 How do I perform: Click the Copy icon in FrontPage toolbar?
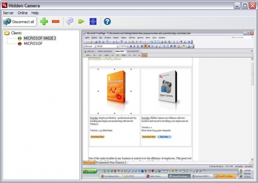pyautogui.click(x=129, y=42)
